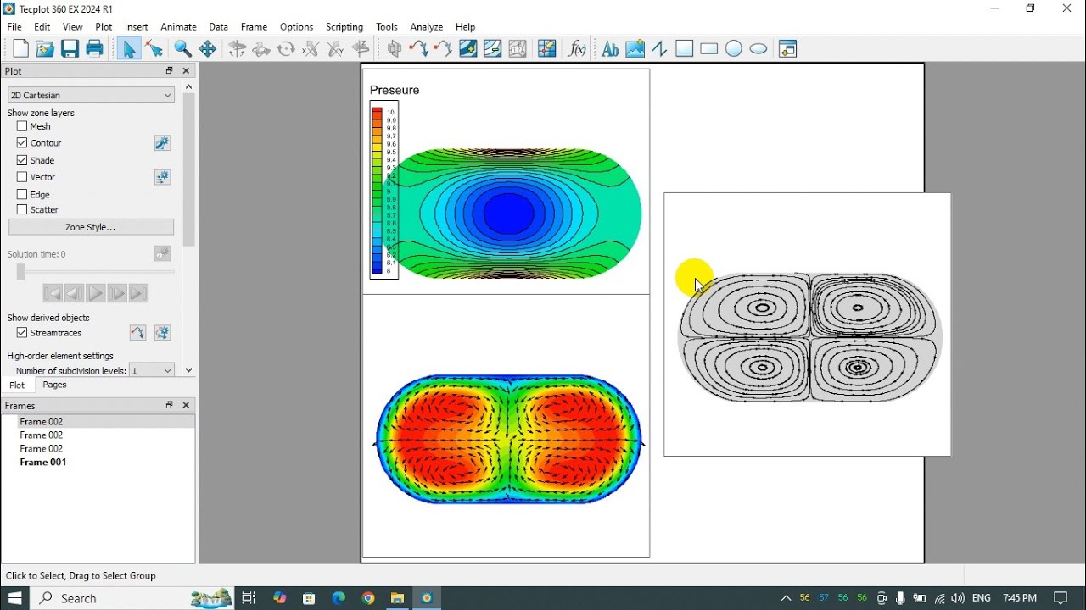Click streamtrace placement icon beside Streamtraces checkbox
Screen dimensions: 1086x610
coord(137,333)
